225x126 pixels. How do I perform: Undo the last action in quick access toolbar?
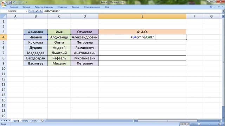point(14,2)
